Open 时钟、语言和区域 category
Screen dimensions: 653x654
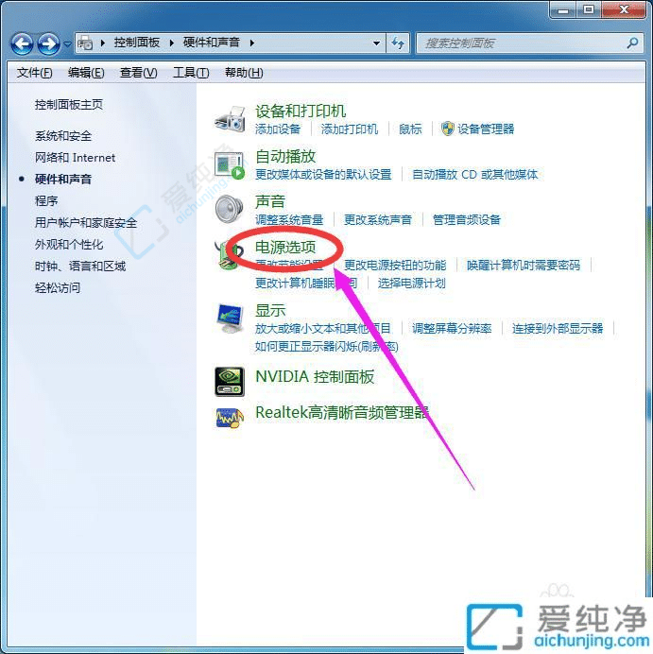[80, 266]
